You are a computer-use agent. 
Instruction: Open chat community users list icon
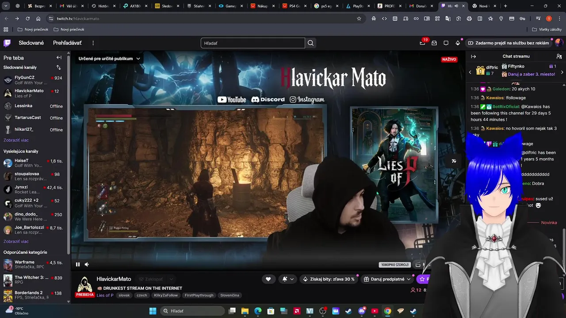(559, 56)
